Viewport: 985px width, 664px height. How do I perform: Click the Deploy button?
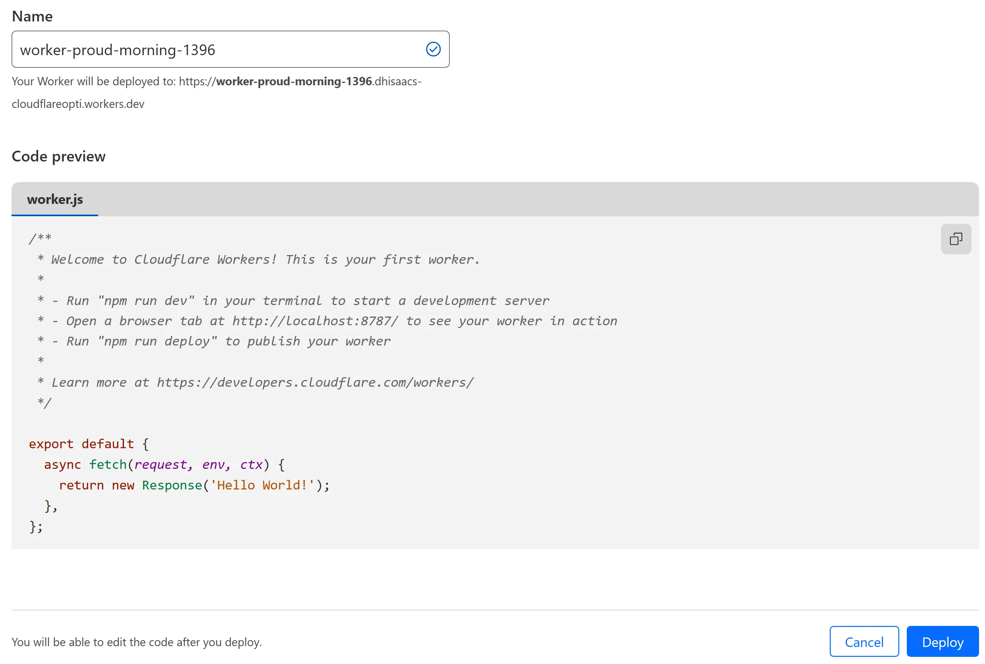coord(943,642)
